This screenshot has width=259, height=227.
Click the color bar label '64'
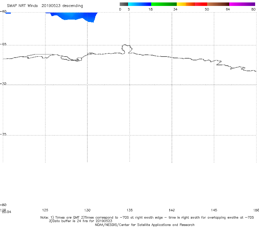tap(228, 9)
